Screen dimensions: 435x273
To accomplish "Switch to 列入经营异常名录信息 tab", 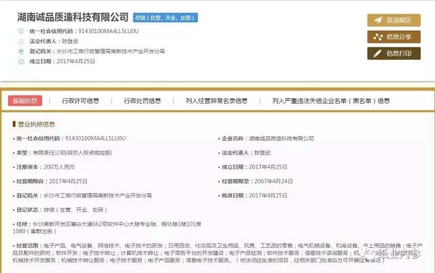I will pos(216,101).
